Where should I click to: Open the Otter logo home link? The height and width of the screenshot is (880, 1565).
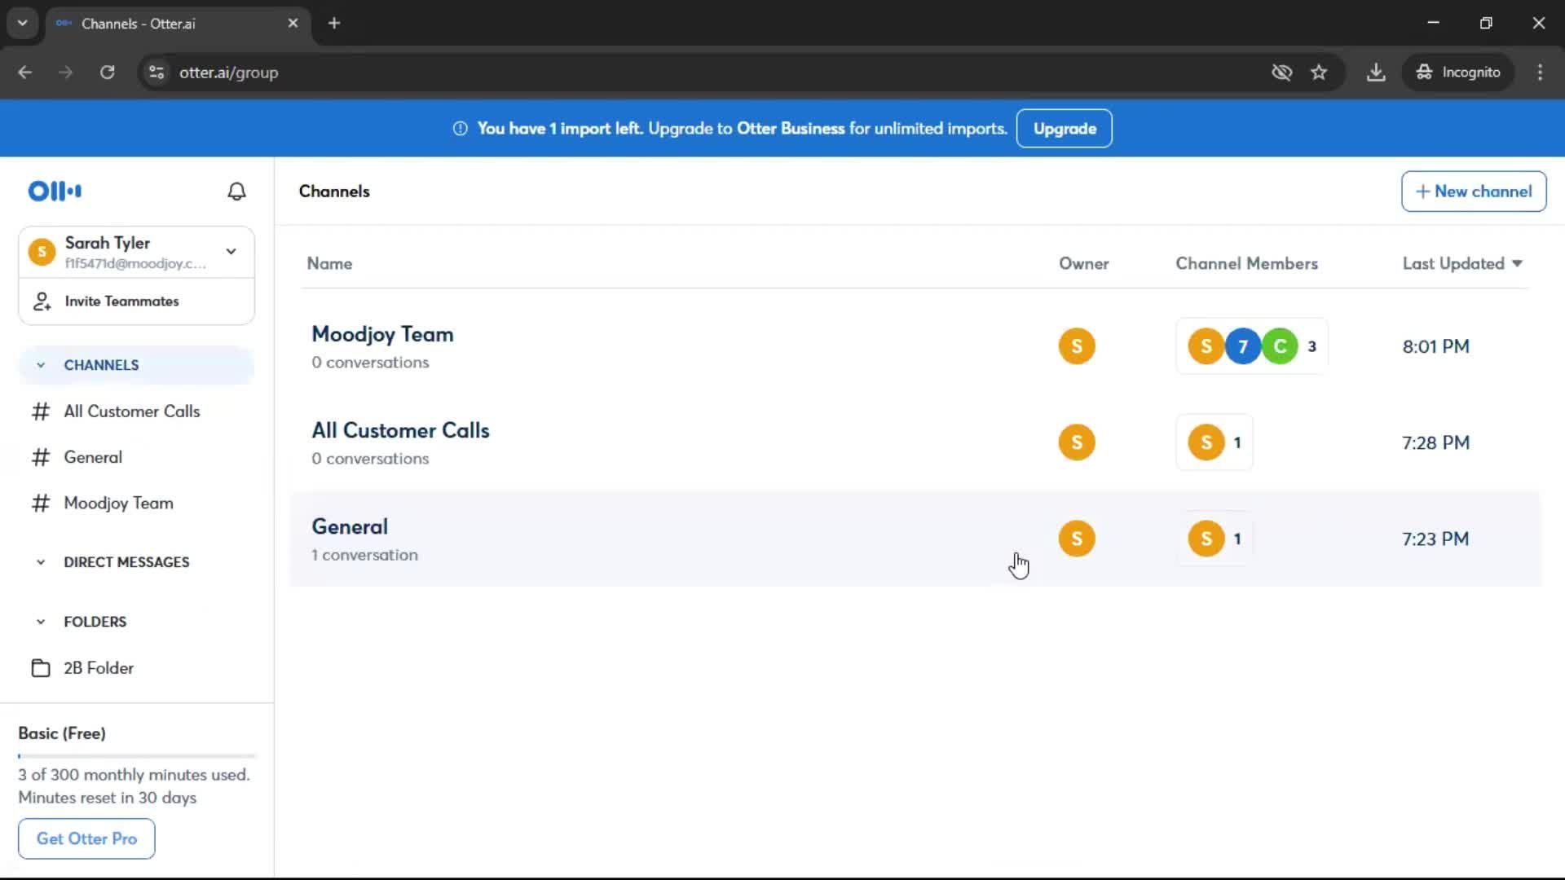tap(55, 191)
